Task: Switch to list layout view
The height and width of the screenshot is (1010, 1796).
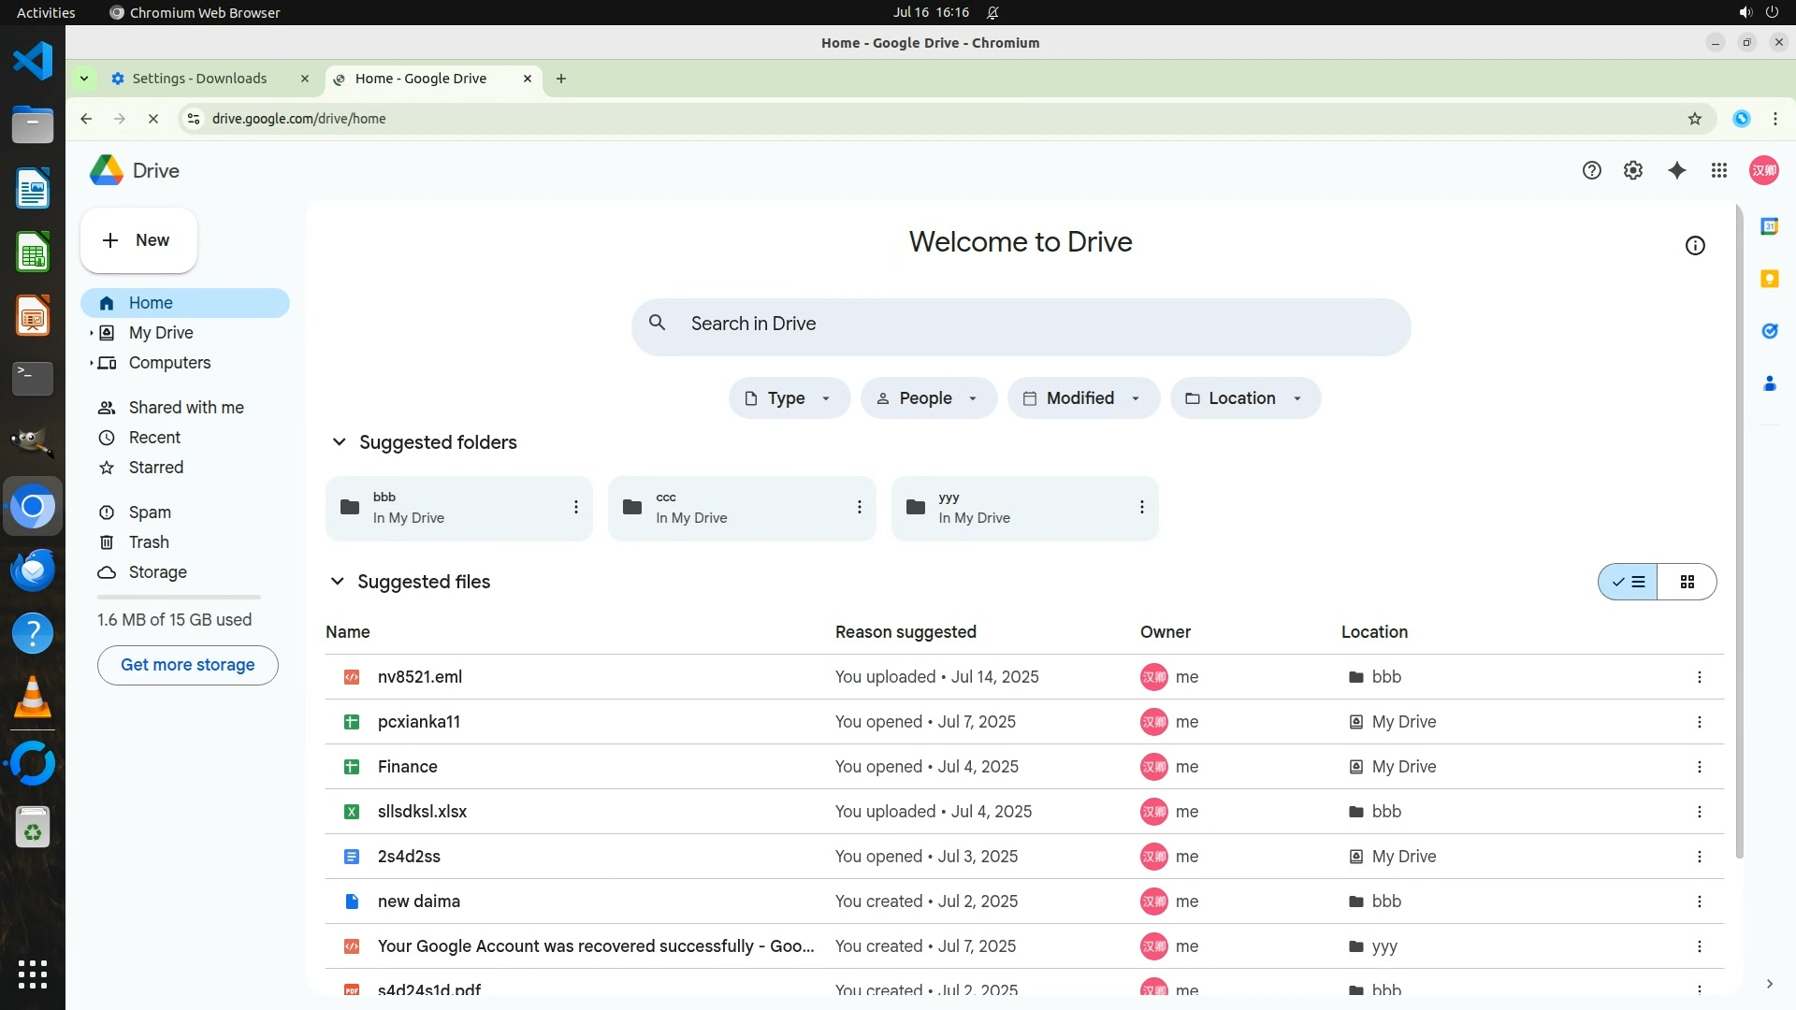Action: (1628, 582)
